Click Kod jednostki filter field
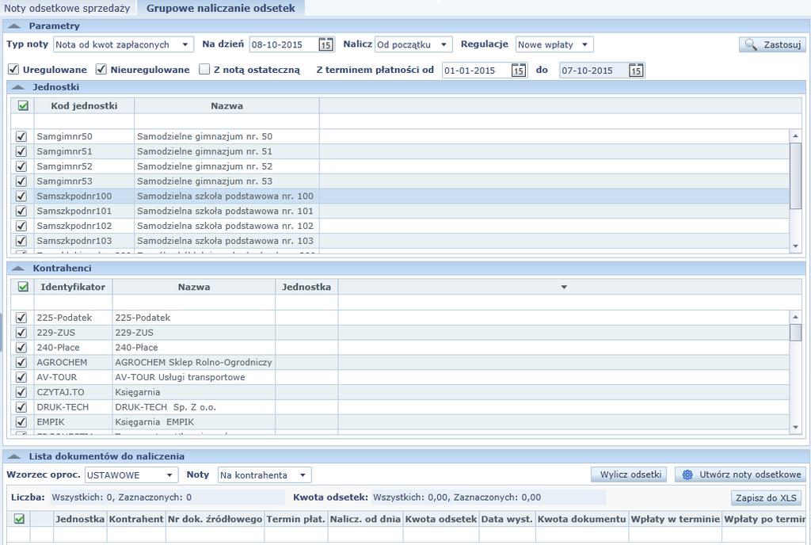The width and height of the screenshot is (811, 545). pos(84,121)
